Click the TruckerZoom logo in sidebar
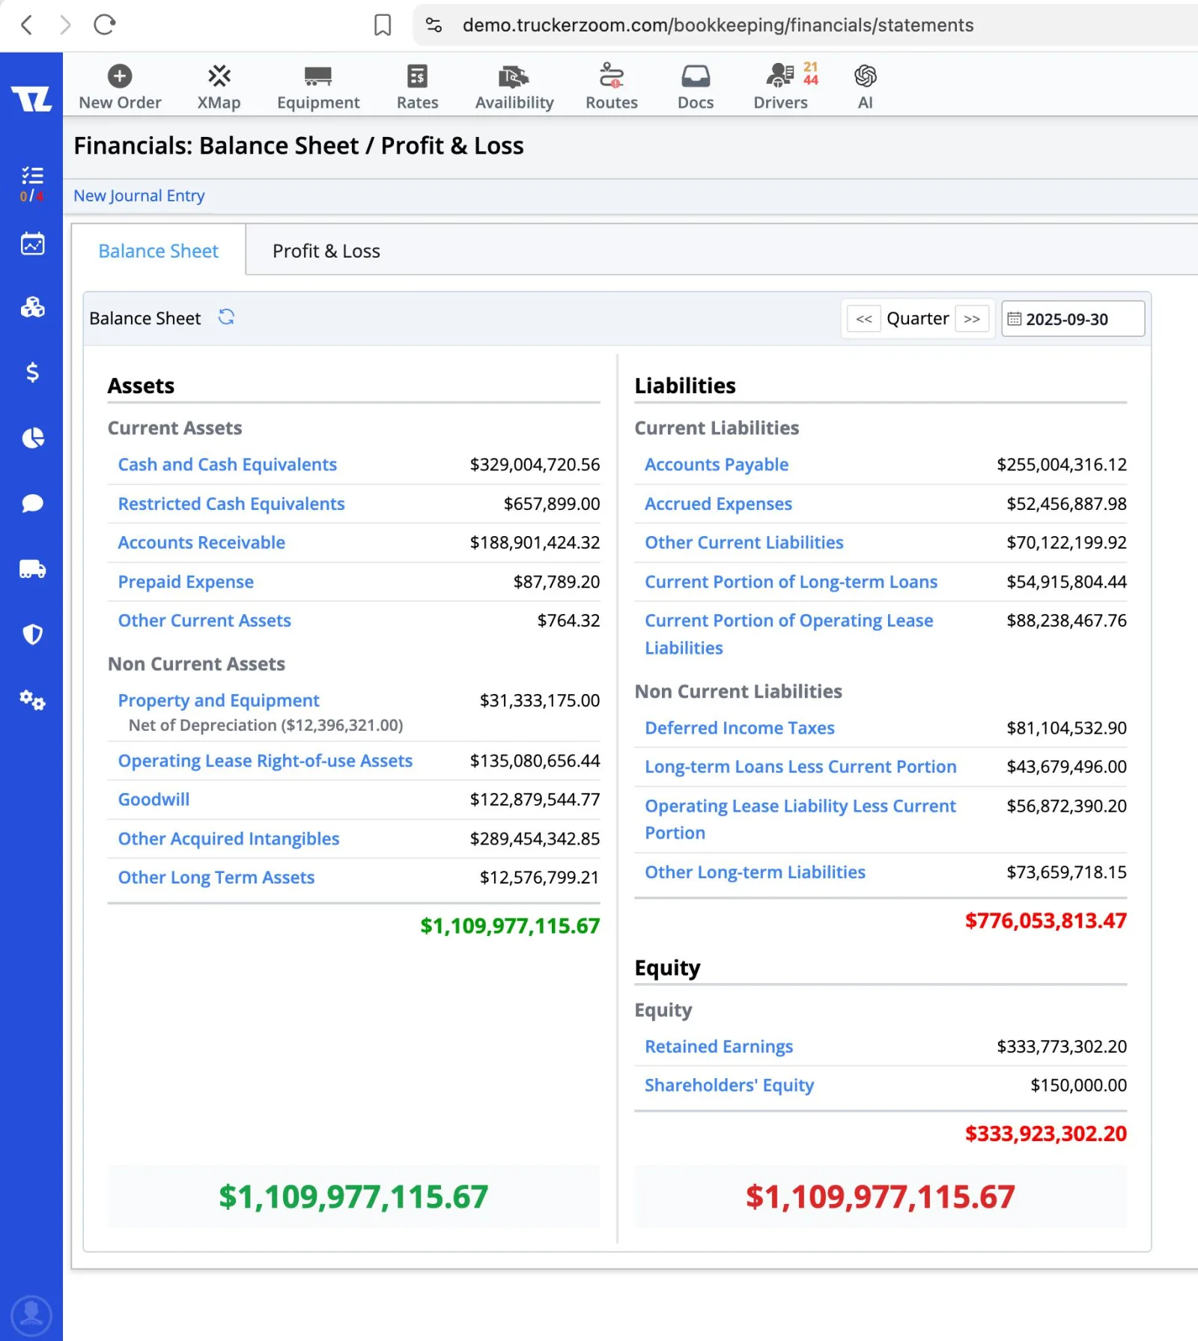1198x1341 pixels. [31, 98]
